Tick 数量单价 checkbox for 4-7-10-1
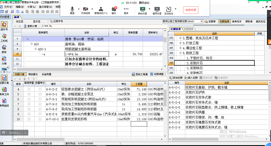 click(40, 119)
